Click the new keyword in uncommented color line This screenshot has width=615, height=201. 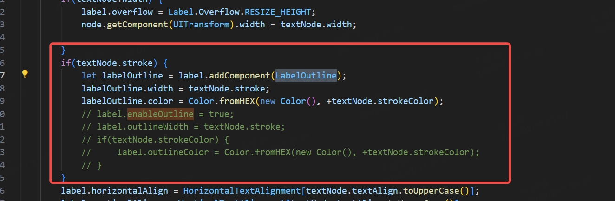point(268,101)
